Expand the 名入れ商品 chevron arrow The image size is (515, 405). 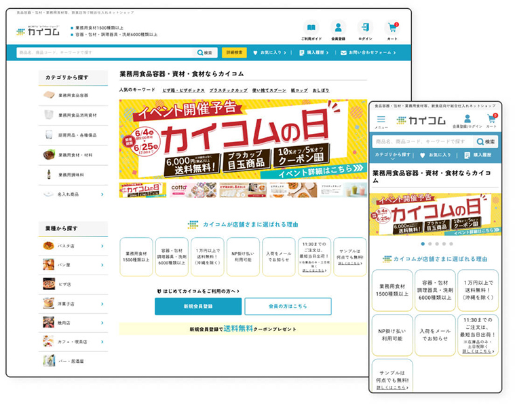[102, 194]
